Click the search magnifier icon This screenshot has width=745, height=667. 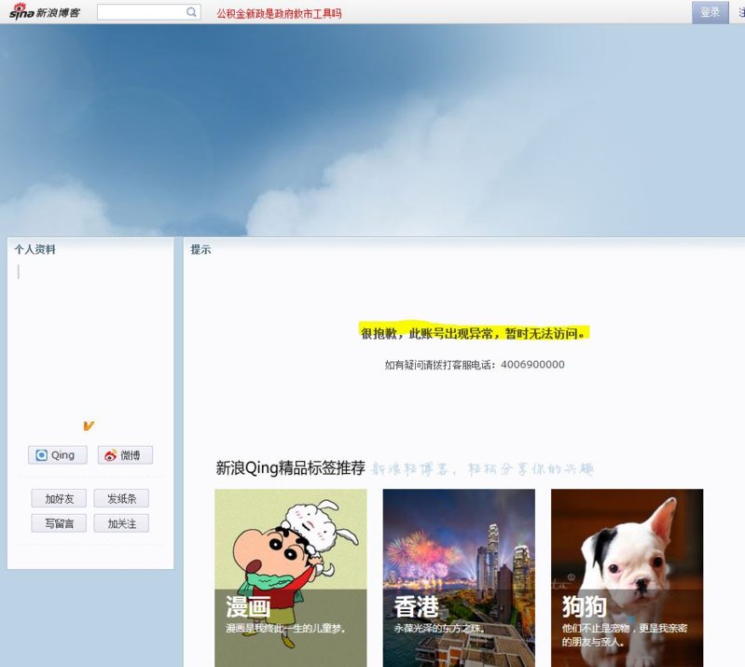pyautogui.click(x=191, y=12)
